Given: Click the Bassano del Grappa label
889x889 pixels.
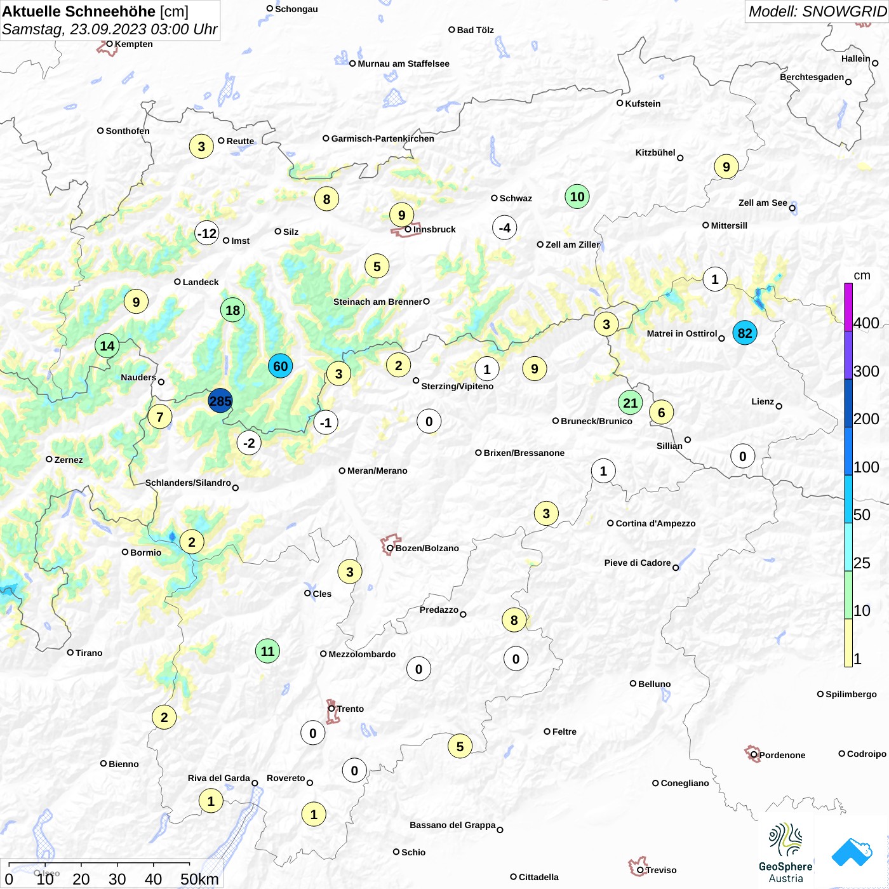Looking at the screenshot, I should pyautogui.click(x=452, y=825).
